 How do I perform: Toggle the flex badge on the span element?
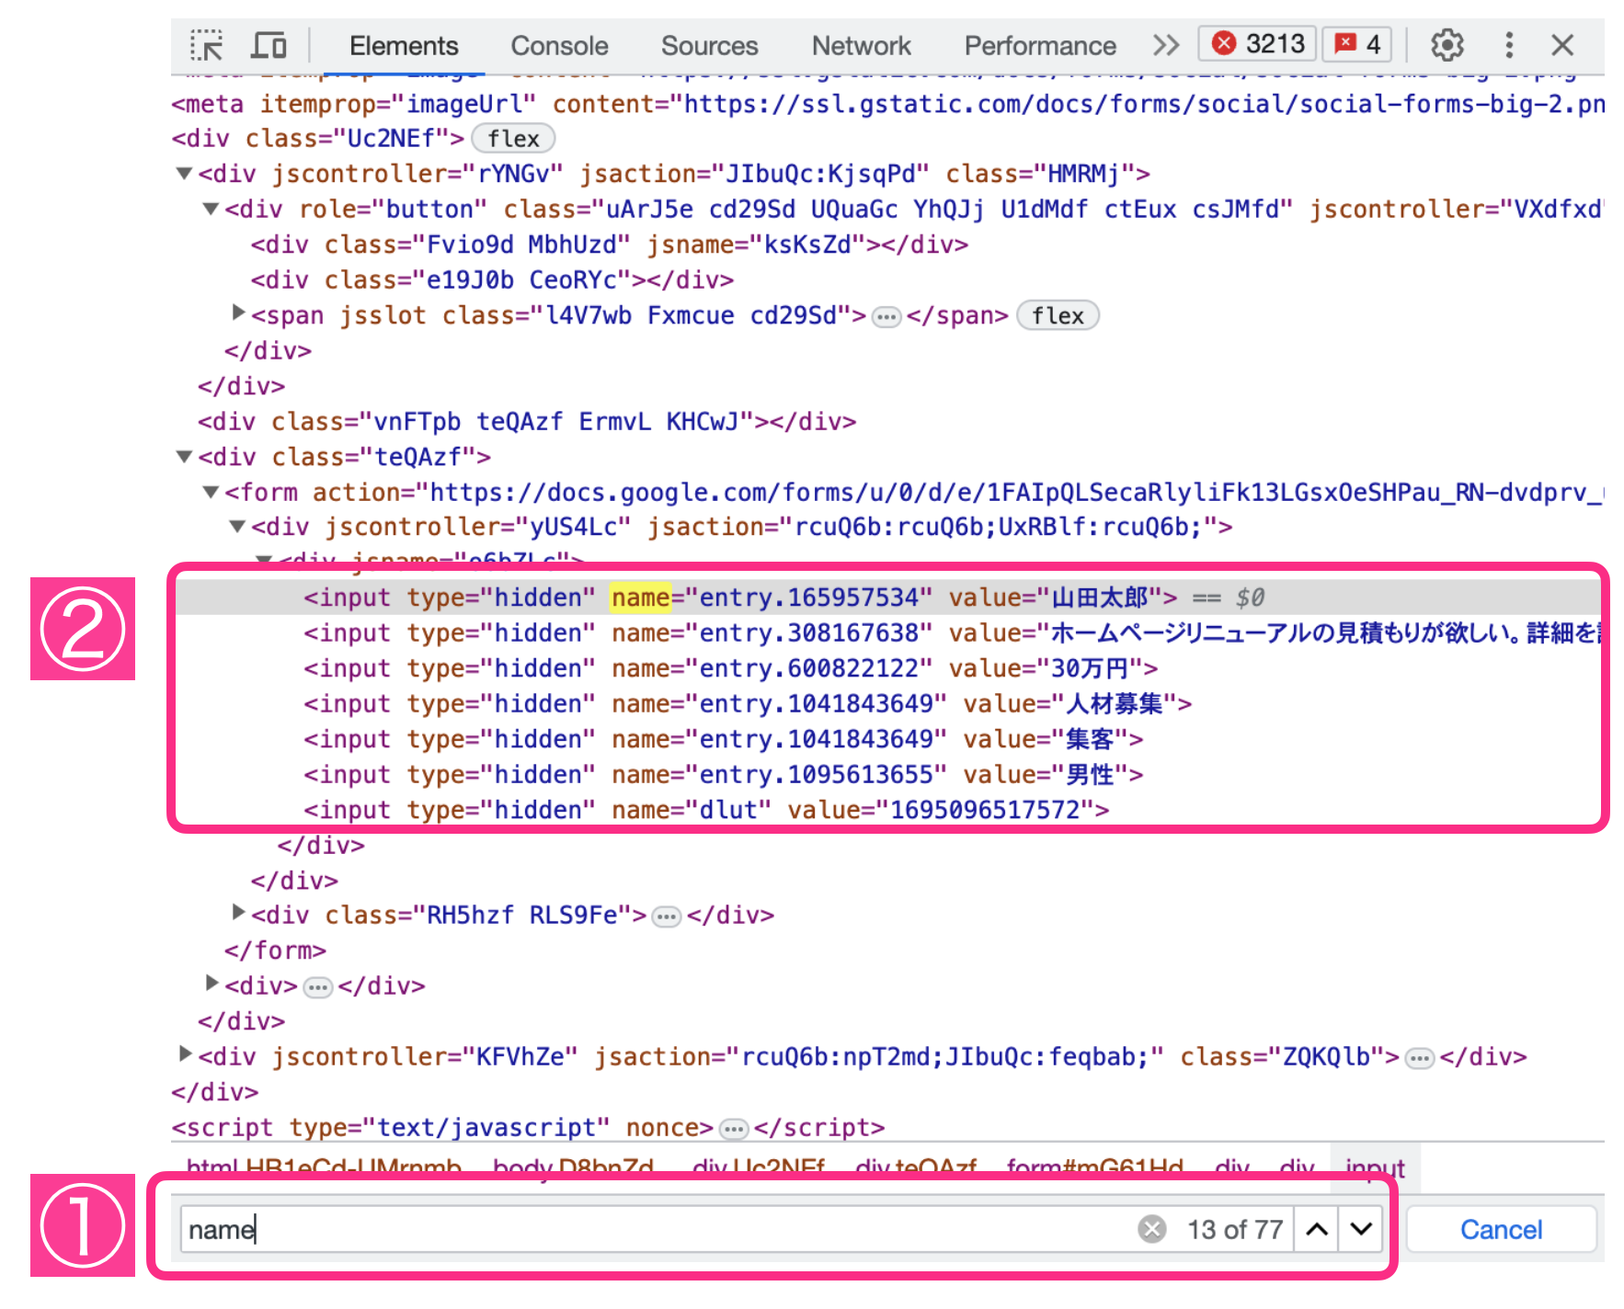1058,315
